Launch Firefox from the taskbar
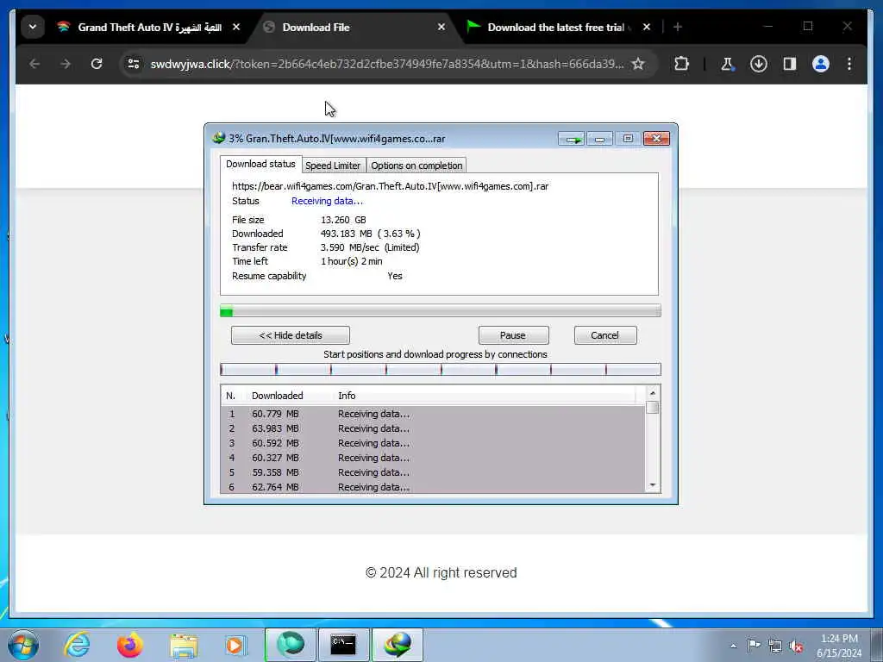 130,645
